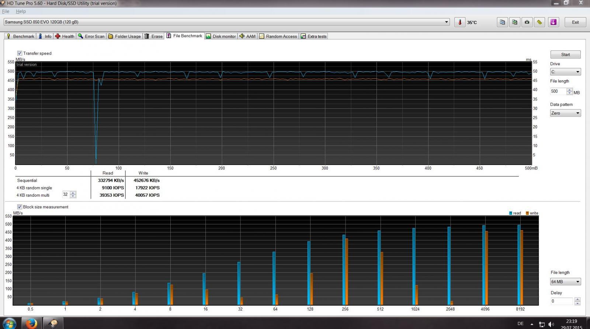Click the Windows Start orb
The image size is (590, 329).
click(x=9, y=323)
